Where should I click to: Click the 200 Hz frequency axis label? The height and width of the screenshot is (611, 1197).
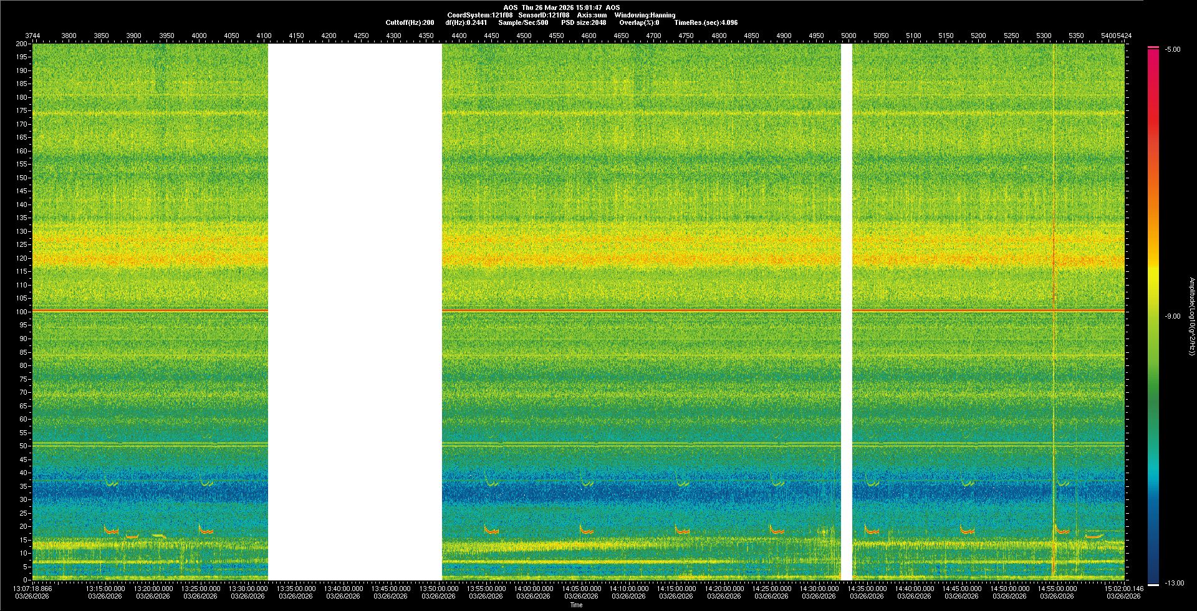click(22, 44)
